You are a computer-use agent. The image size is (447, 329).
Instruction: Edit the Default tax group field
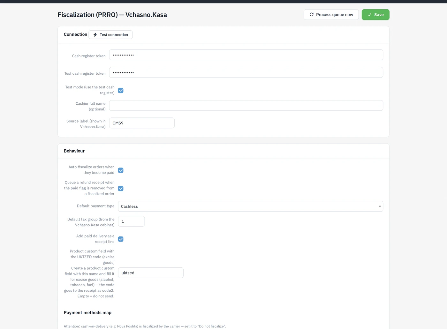point(131,221)
